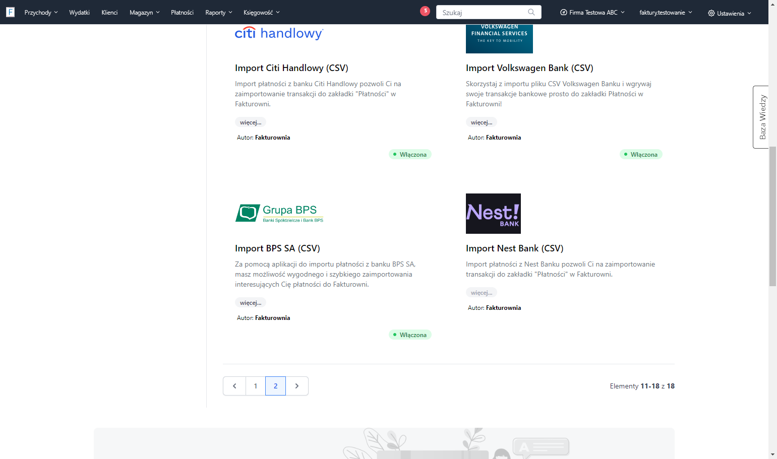
Task: Open the Wydatki menu item
Action: pos(79,12)
